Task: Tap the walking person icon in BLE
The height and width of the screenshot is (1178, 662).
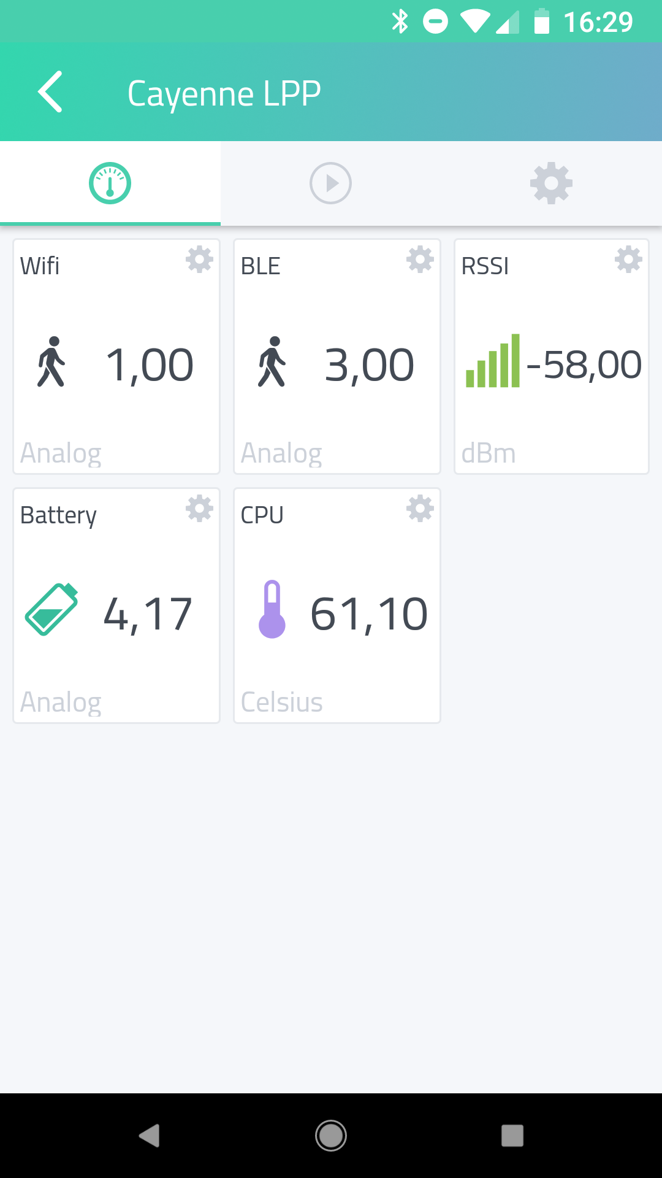Action: [272, 362]
